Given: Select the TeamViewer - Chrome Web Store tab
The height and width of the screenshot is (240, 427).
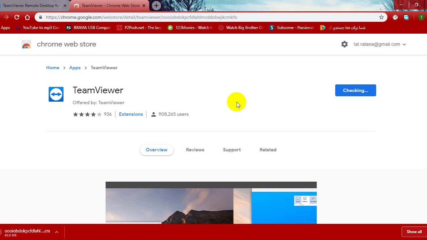Looking at the screenshot, I should (110, 6).
